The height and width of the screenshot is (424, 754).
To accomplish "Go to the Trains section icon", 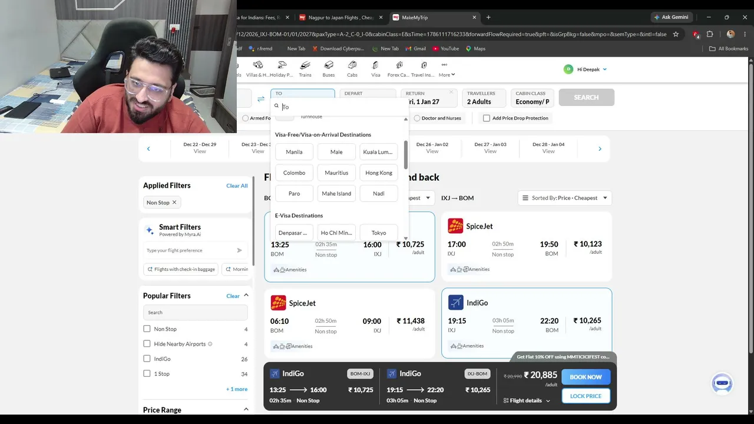I will (x=305, y=65).
